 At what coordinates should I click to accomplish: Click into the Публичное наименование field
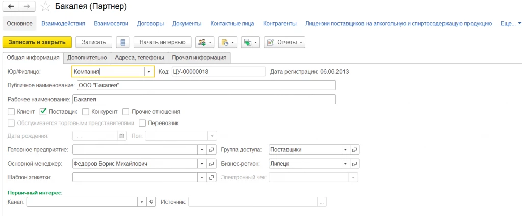point(206,85)
